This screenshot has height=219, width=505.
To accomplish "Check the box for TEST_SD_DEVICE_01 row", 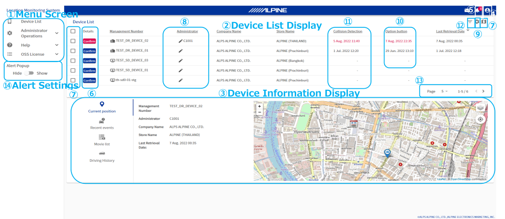I will [73, 70].
